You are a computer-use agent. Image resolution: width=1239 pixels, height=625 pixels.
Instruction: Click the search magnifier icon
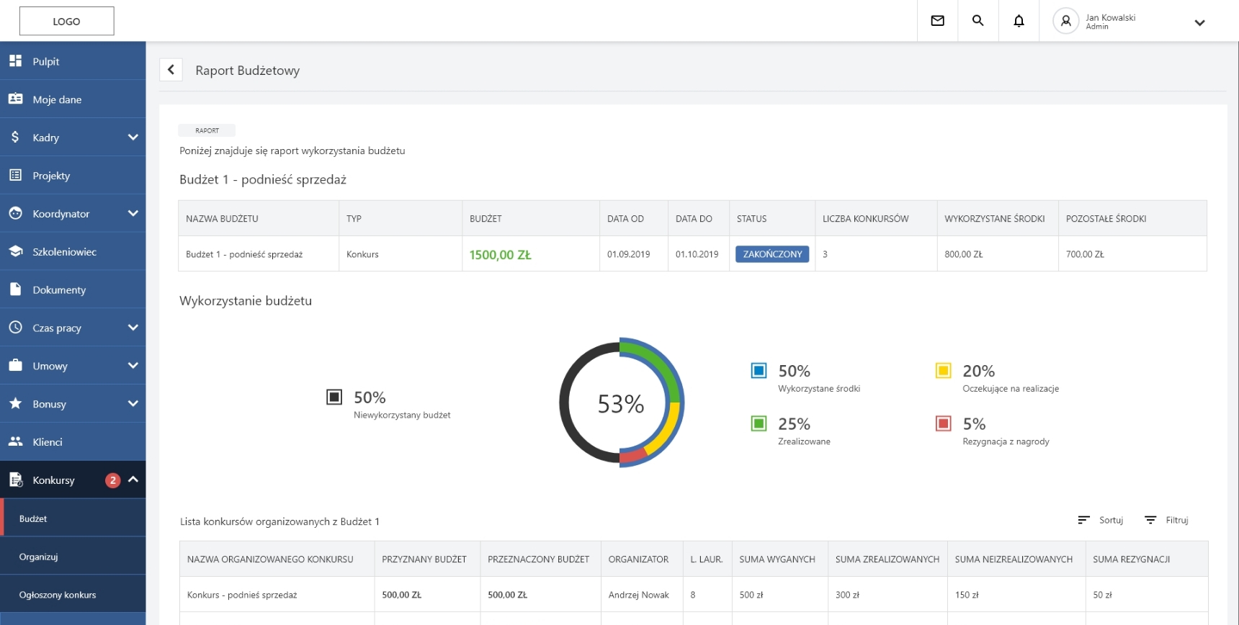tap(978, 21)
